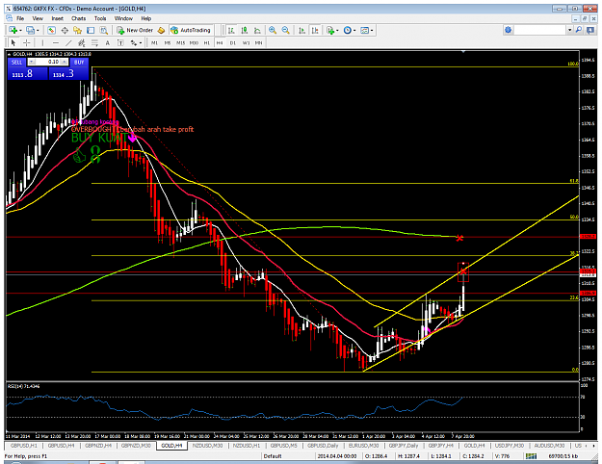Select the cursor arrow tool
602x464 pixels.
13,42
